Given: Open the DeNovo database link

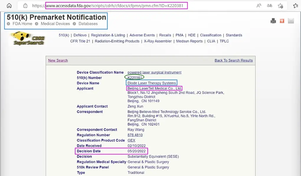Looking at the screenshot, I should coord(80,35).
